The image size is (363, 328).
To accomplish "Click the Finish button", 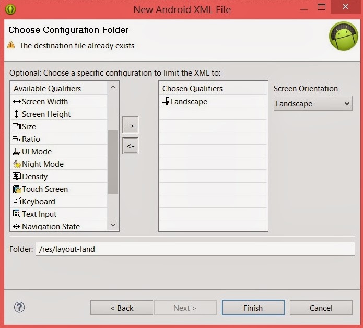I will pos(253,308).
